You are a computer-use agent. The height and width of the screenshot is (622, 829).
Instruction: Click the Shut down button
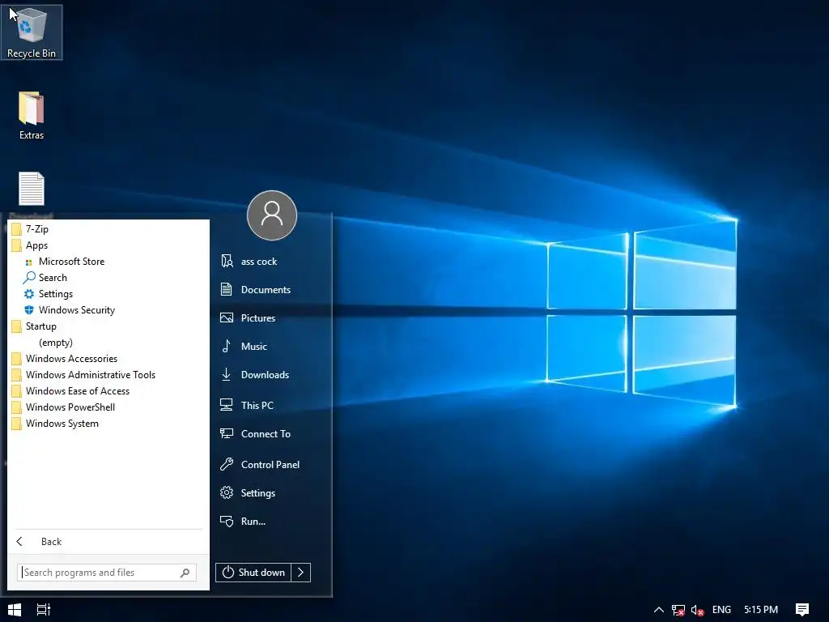pos(253,573)
